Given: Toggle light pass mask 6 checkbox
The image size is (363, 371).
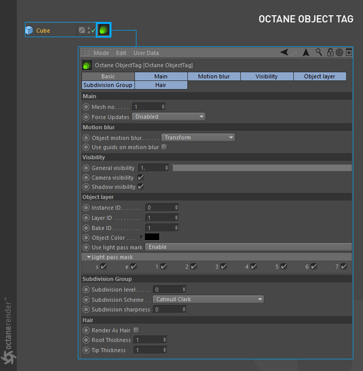Looking at the screenshot, I should coord(314,267).
